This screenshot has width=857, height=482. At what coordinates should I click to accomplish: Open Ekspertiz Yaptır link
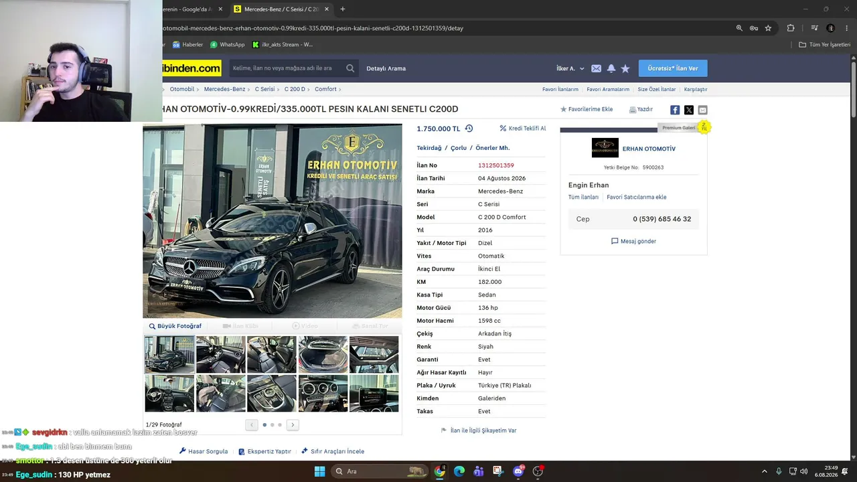pos(265,451)
